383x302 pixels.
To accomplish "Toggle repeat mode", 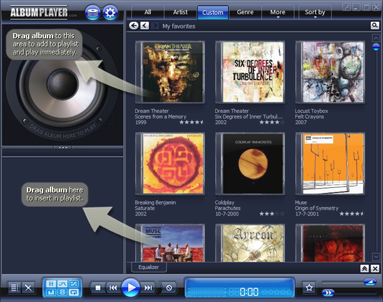I will [73, 292].
